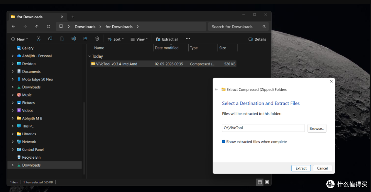The width and height of the screenshot is (371, 192).
Task: Click the Share icon in toolbar
Action: click(x=86, y=39)
